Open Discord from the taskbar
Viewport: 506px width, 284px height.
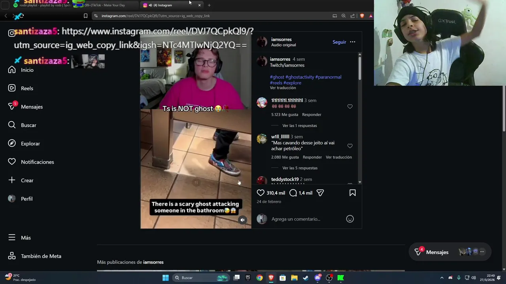point(317,278)
